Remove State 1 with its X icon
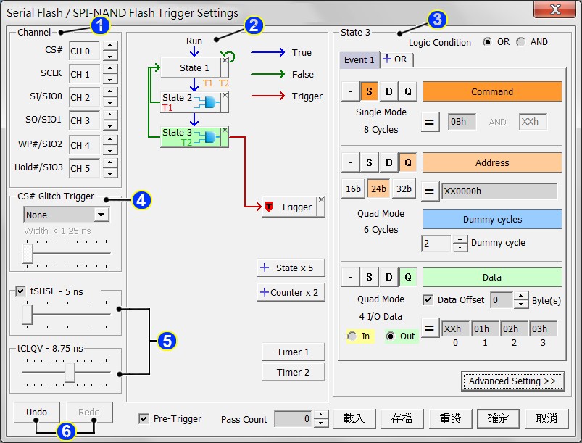Screen dimensions: 582x443 coord(225,61)
